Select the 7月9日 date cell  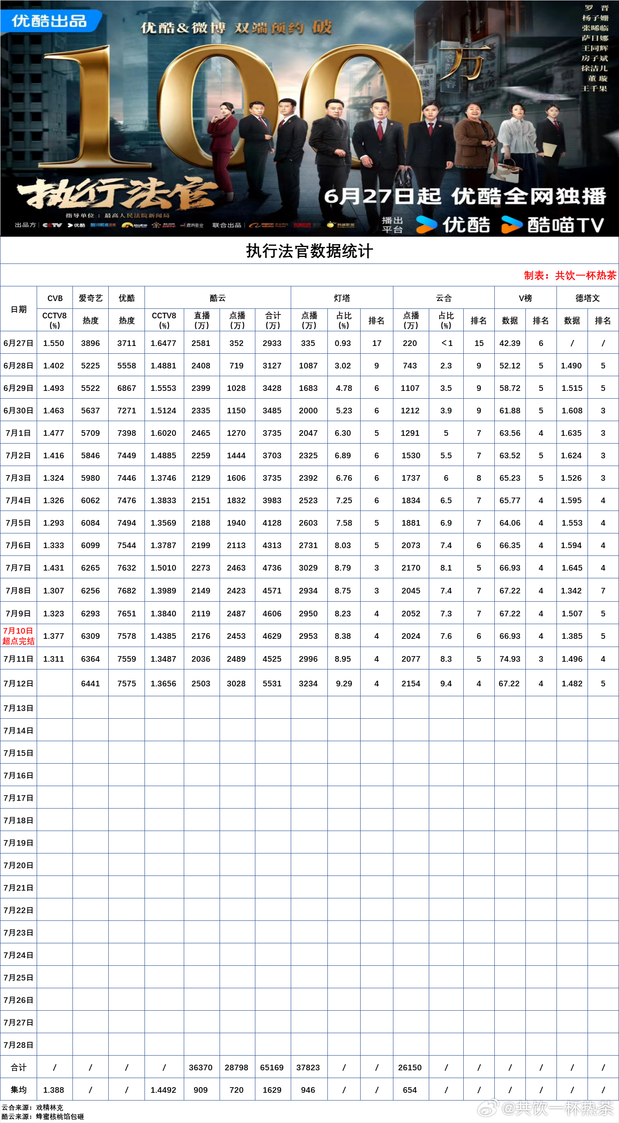[x=19, y=613]
